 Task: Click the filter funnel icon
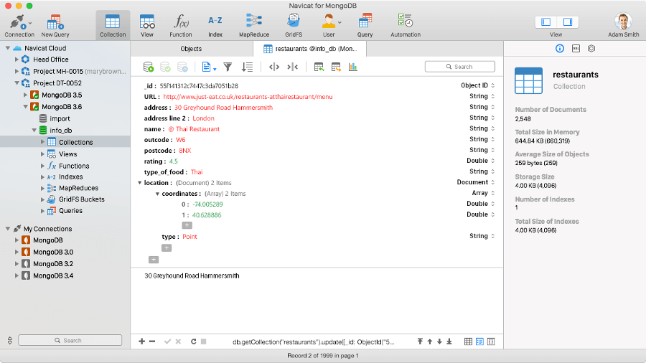click(228, 67)
